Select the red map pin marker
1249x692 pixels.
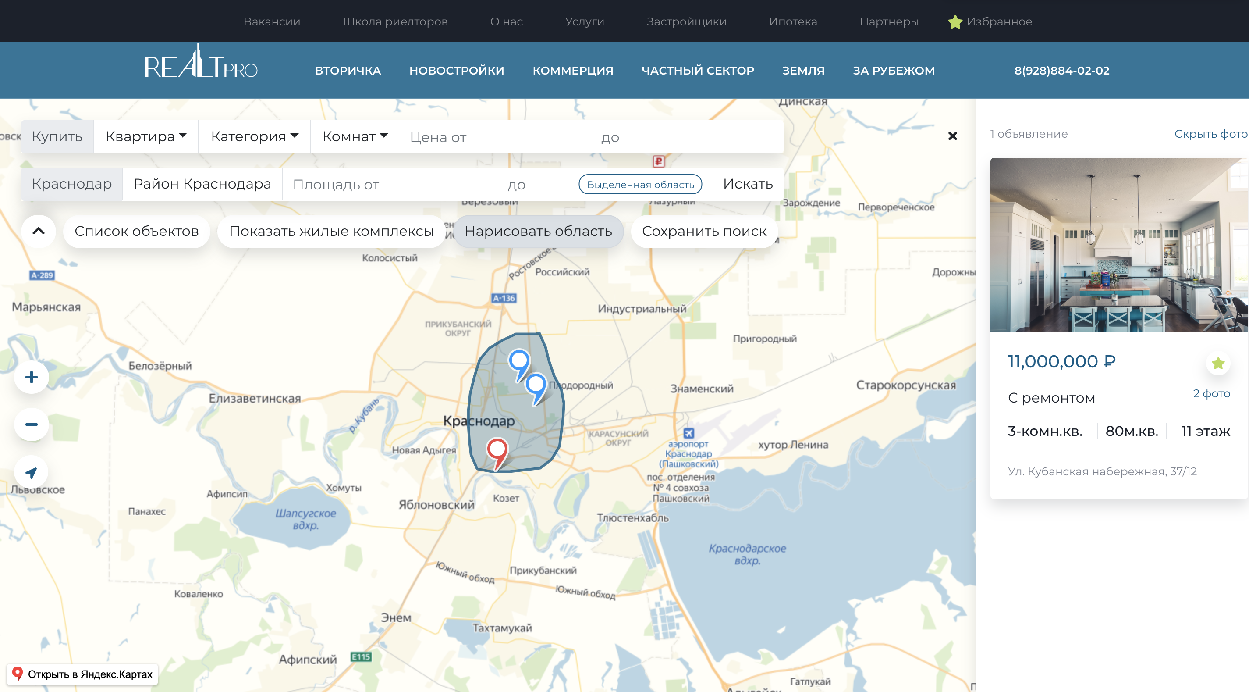[497, 454]
